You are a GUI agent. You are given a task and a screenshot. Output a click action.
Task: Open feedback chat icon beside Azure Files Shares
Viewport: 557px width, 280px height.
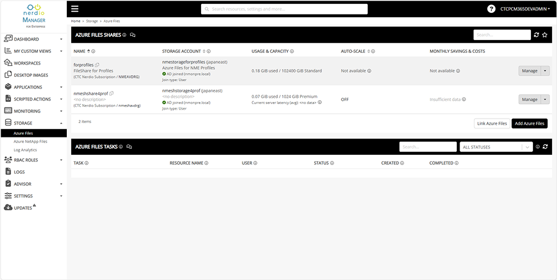[x=133, y=35]
